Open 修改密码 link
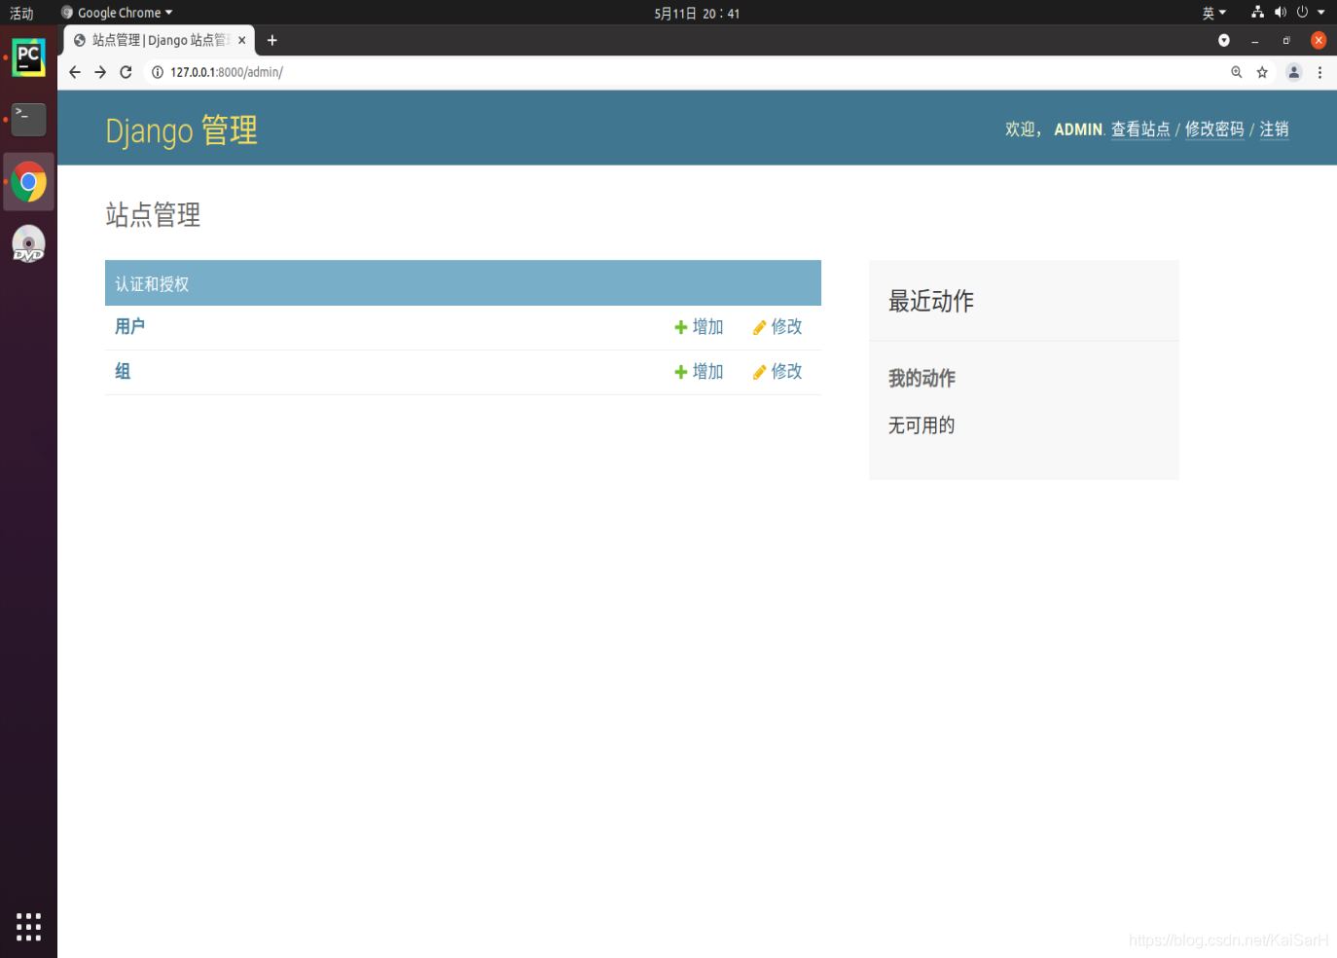The width and height of the screenshot is (1337, 958). [1214, 129]
